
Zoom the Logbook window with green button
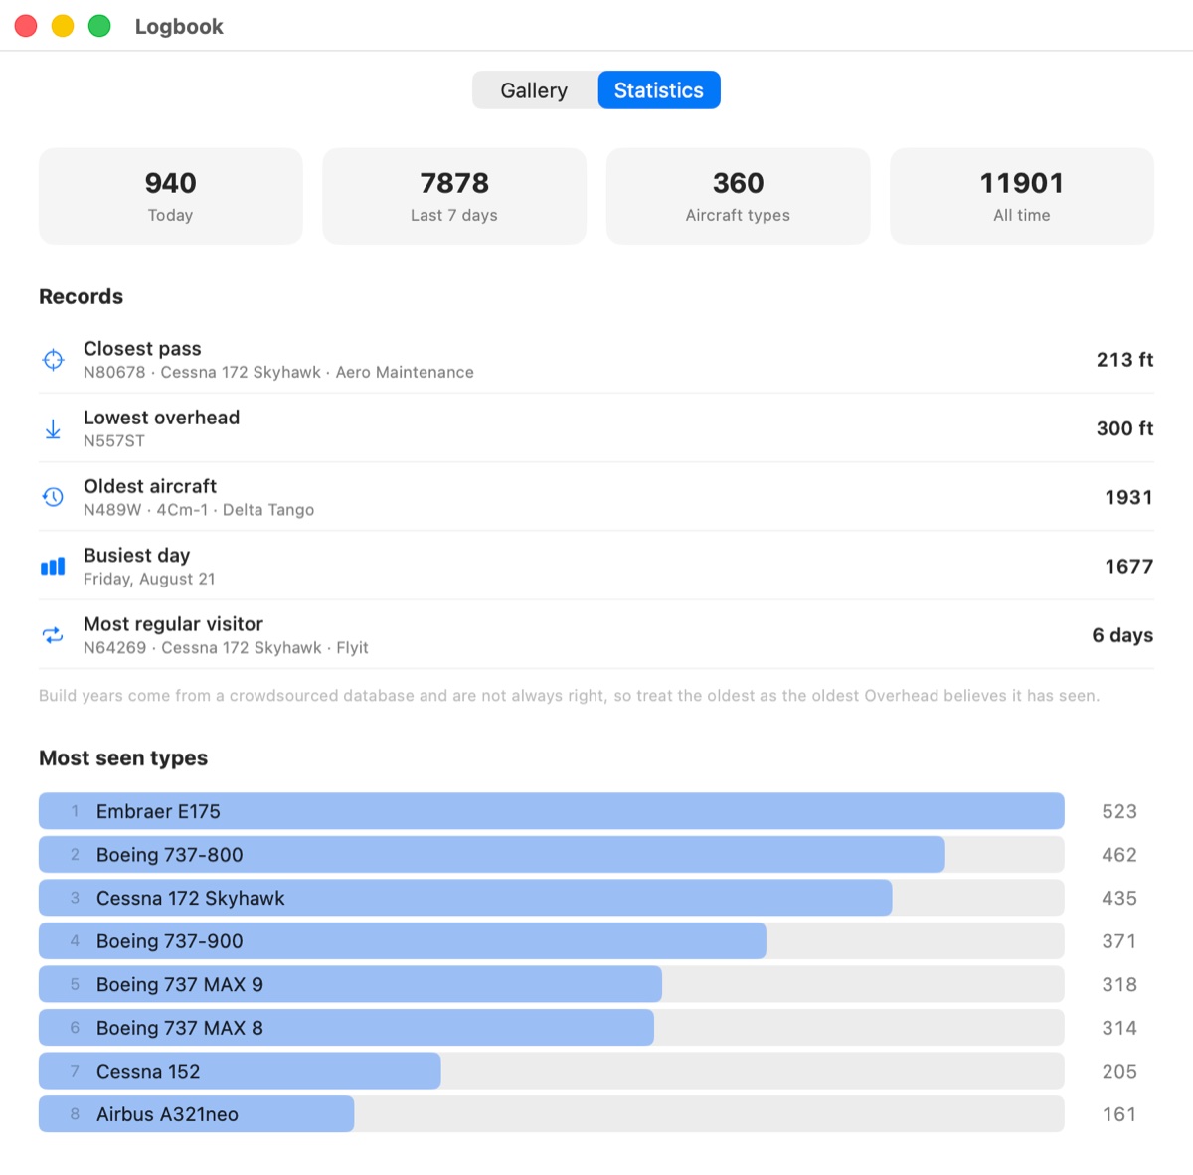[99, 26]
